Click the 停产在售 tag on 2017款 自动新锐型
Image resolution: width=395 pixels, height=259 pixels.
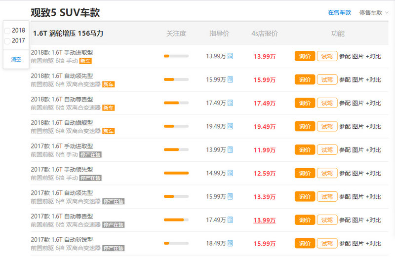click(x=114, y=248)
